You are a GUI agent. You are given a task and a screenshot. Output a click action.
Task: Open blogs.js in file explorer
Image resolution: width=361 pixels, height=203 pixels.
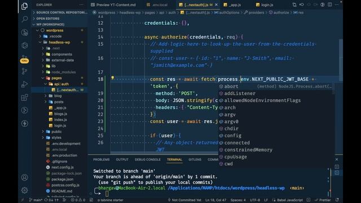click(x=60, y=114)
